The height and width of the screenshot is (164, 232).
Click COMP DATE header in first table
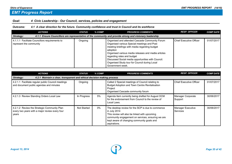pyautogui.click(x=213, y=32)
